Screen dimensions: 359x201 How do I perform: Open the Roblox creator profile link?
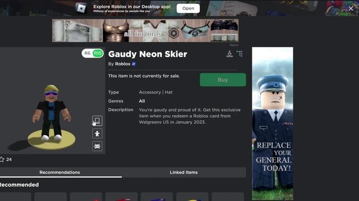tap(122, 64)
